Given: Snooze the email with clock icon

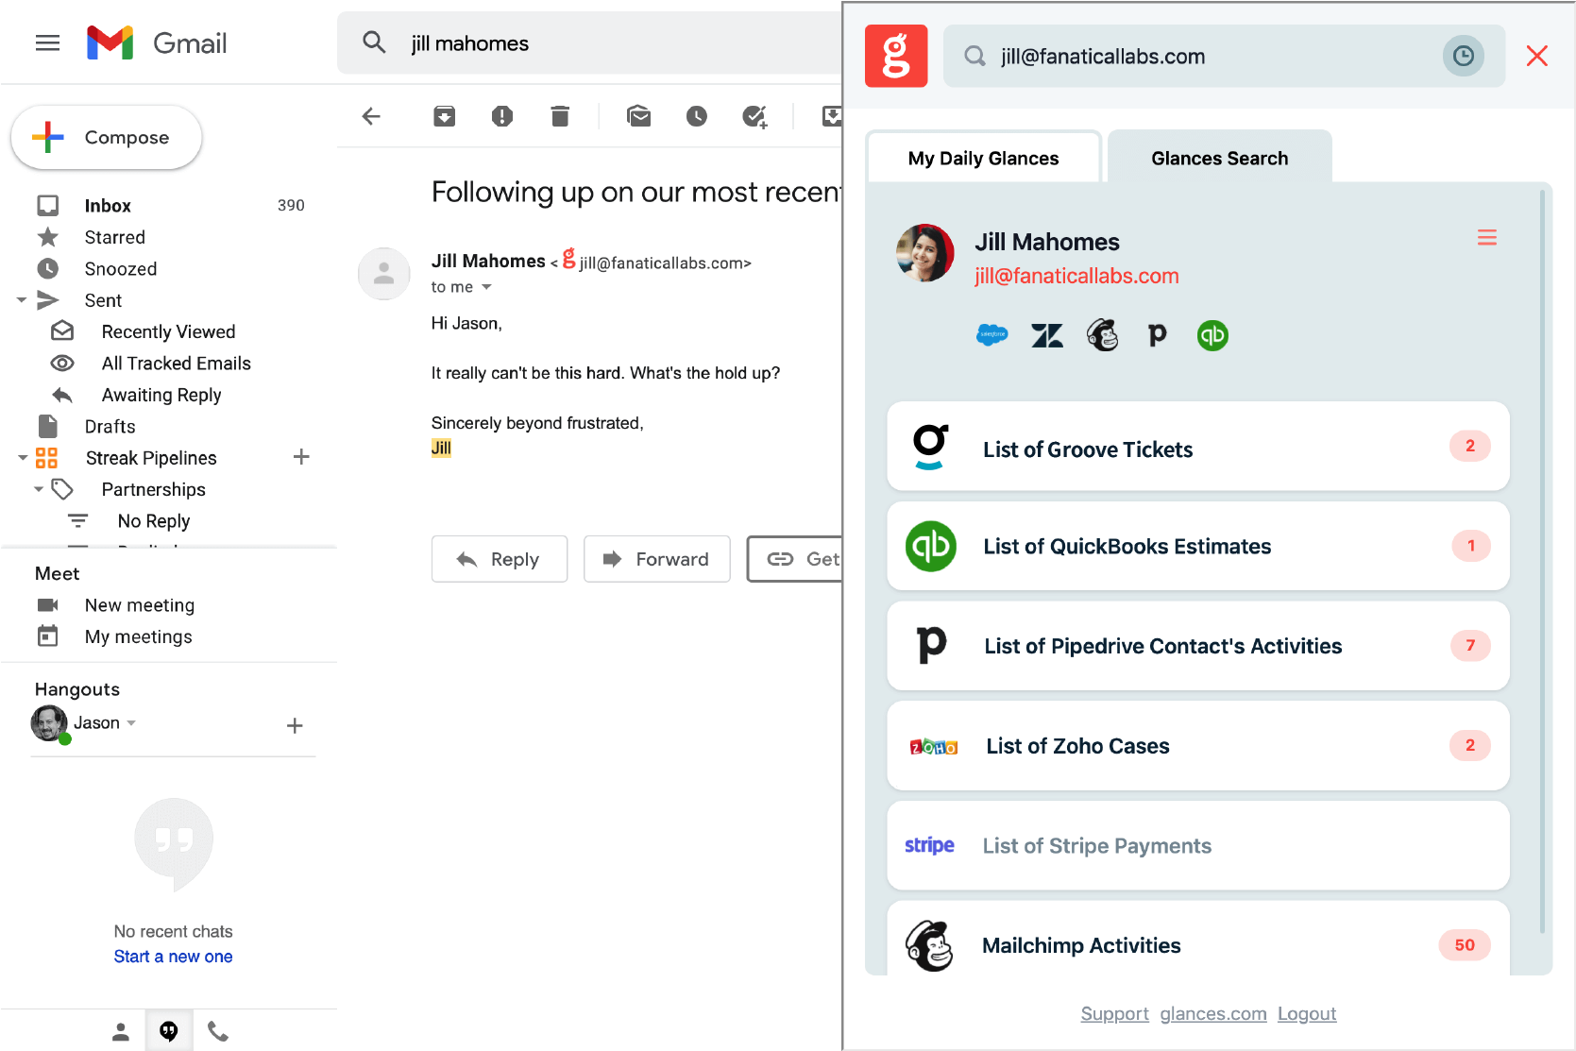Looking at the screenshot, I should (x=697, y=116).
